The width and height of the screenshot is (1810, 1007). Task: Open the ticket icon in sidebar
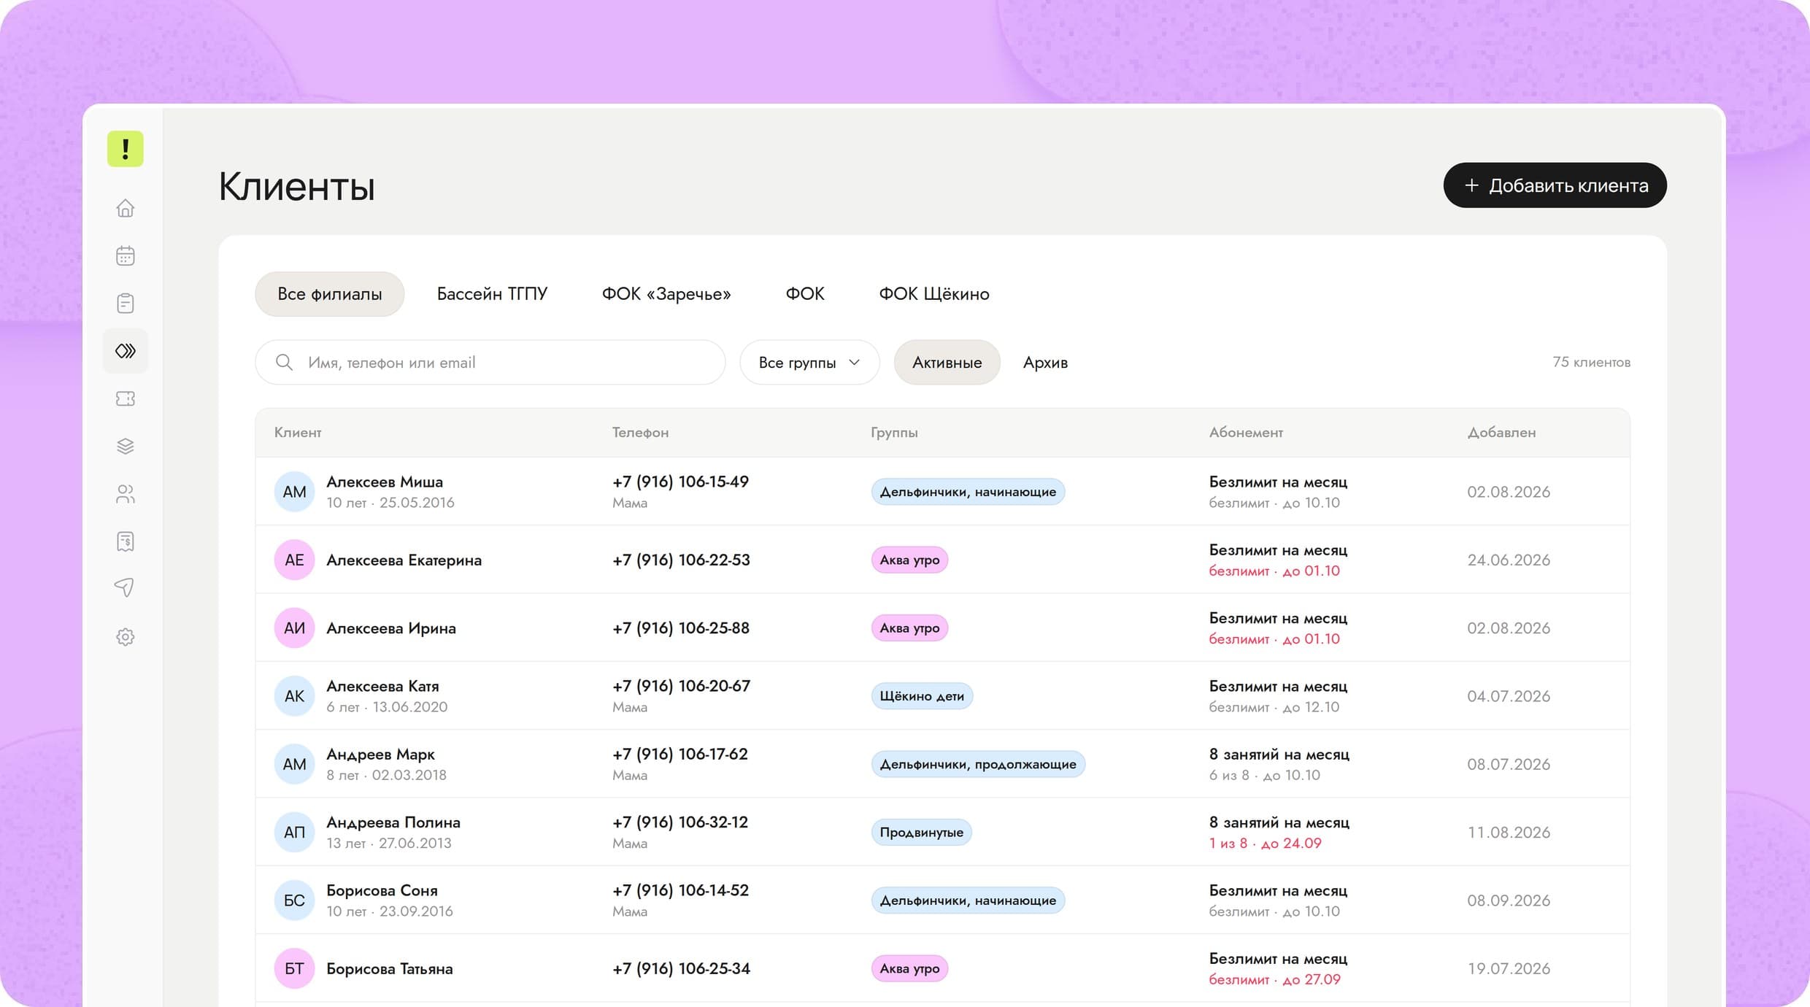125,398
